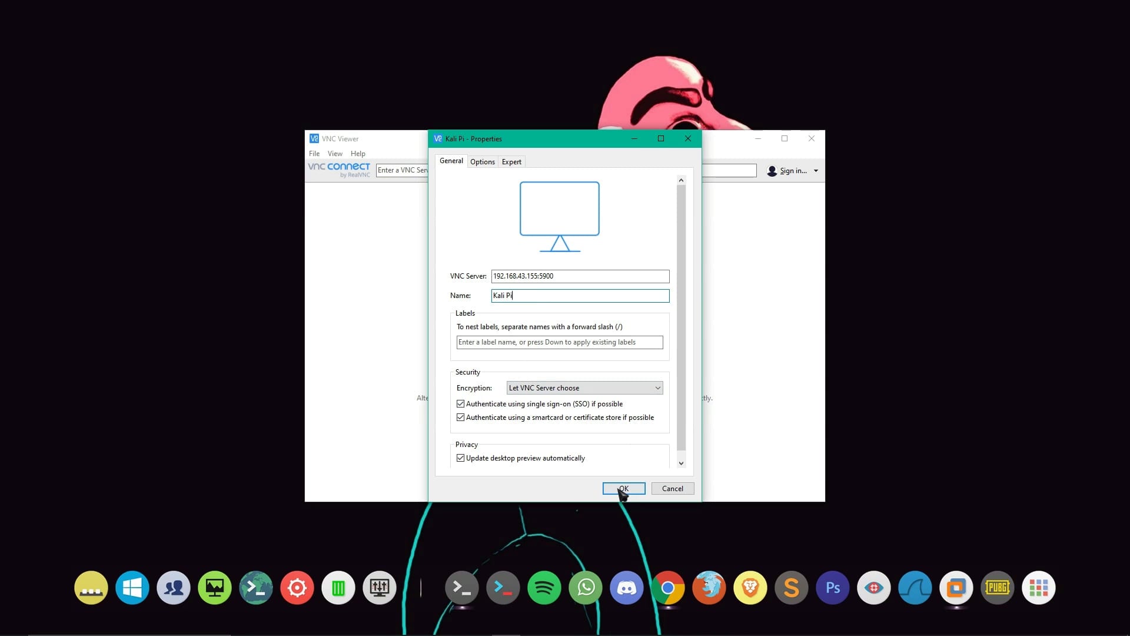Open the gray terminal dock icon

click(462, 588)
